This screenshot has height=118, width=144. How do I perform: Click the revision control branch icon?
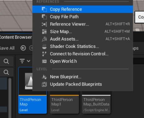[44, 54]
